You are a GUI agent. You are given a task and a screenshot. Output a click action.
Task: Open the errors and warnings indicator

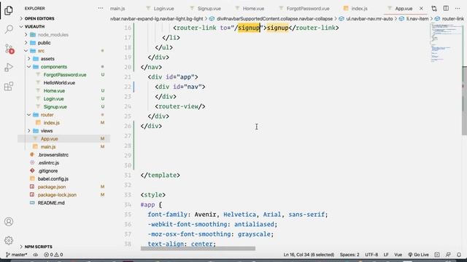(53, 255)
